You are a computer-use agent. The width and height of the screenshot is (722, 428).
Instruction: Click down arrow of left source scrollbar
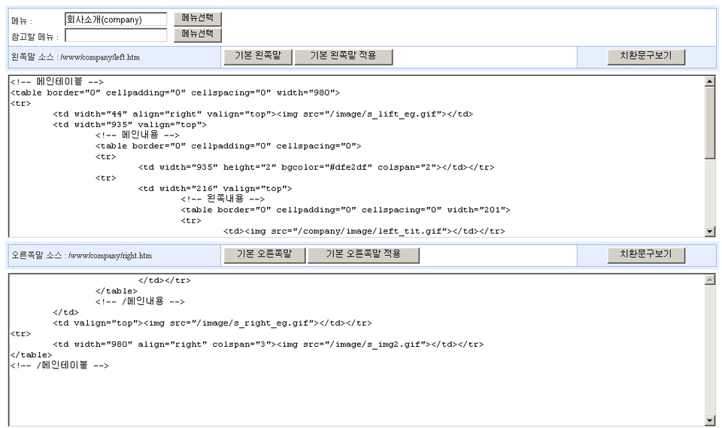pos(709,231)
